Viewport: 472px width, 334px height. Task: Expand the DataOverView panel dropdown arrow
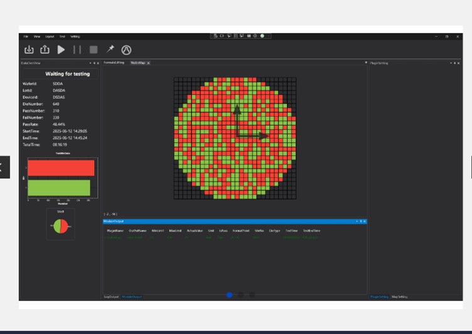[x=90, y=63]
